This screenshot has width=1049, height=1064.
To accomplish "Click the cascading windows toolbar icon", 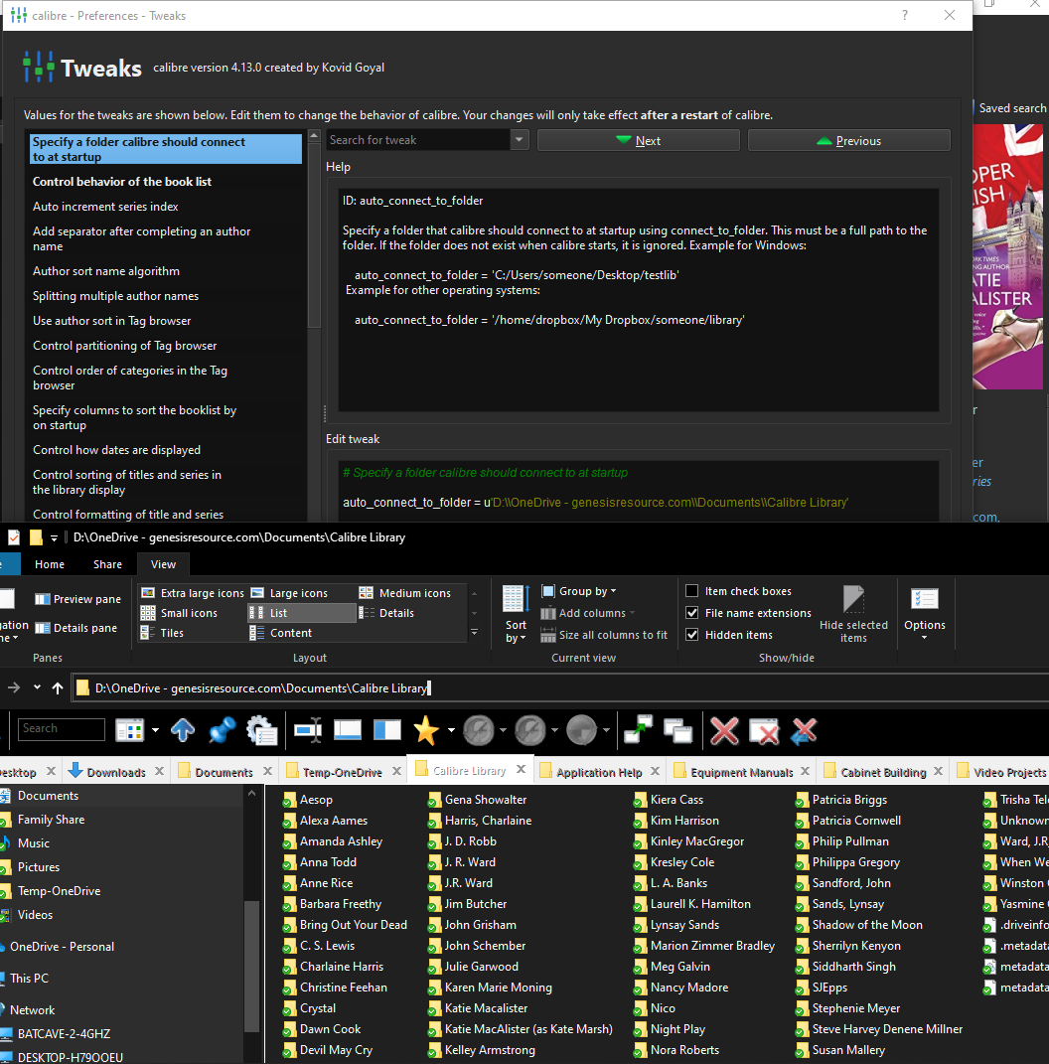I will tap(677, 731).
